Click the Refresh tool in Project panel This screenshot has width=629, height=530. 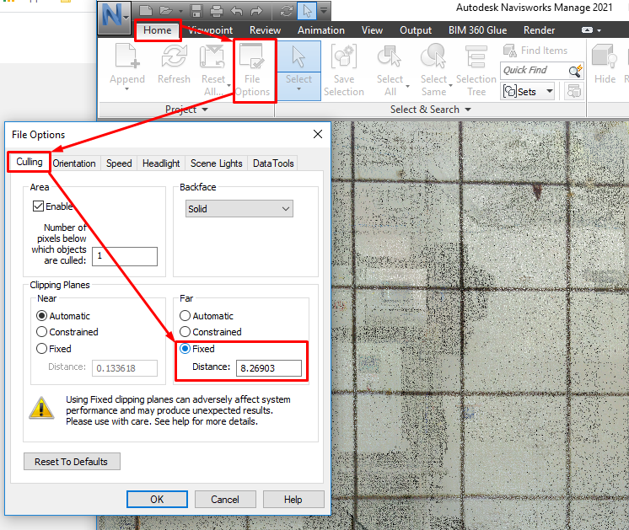(x=174, y=63)
